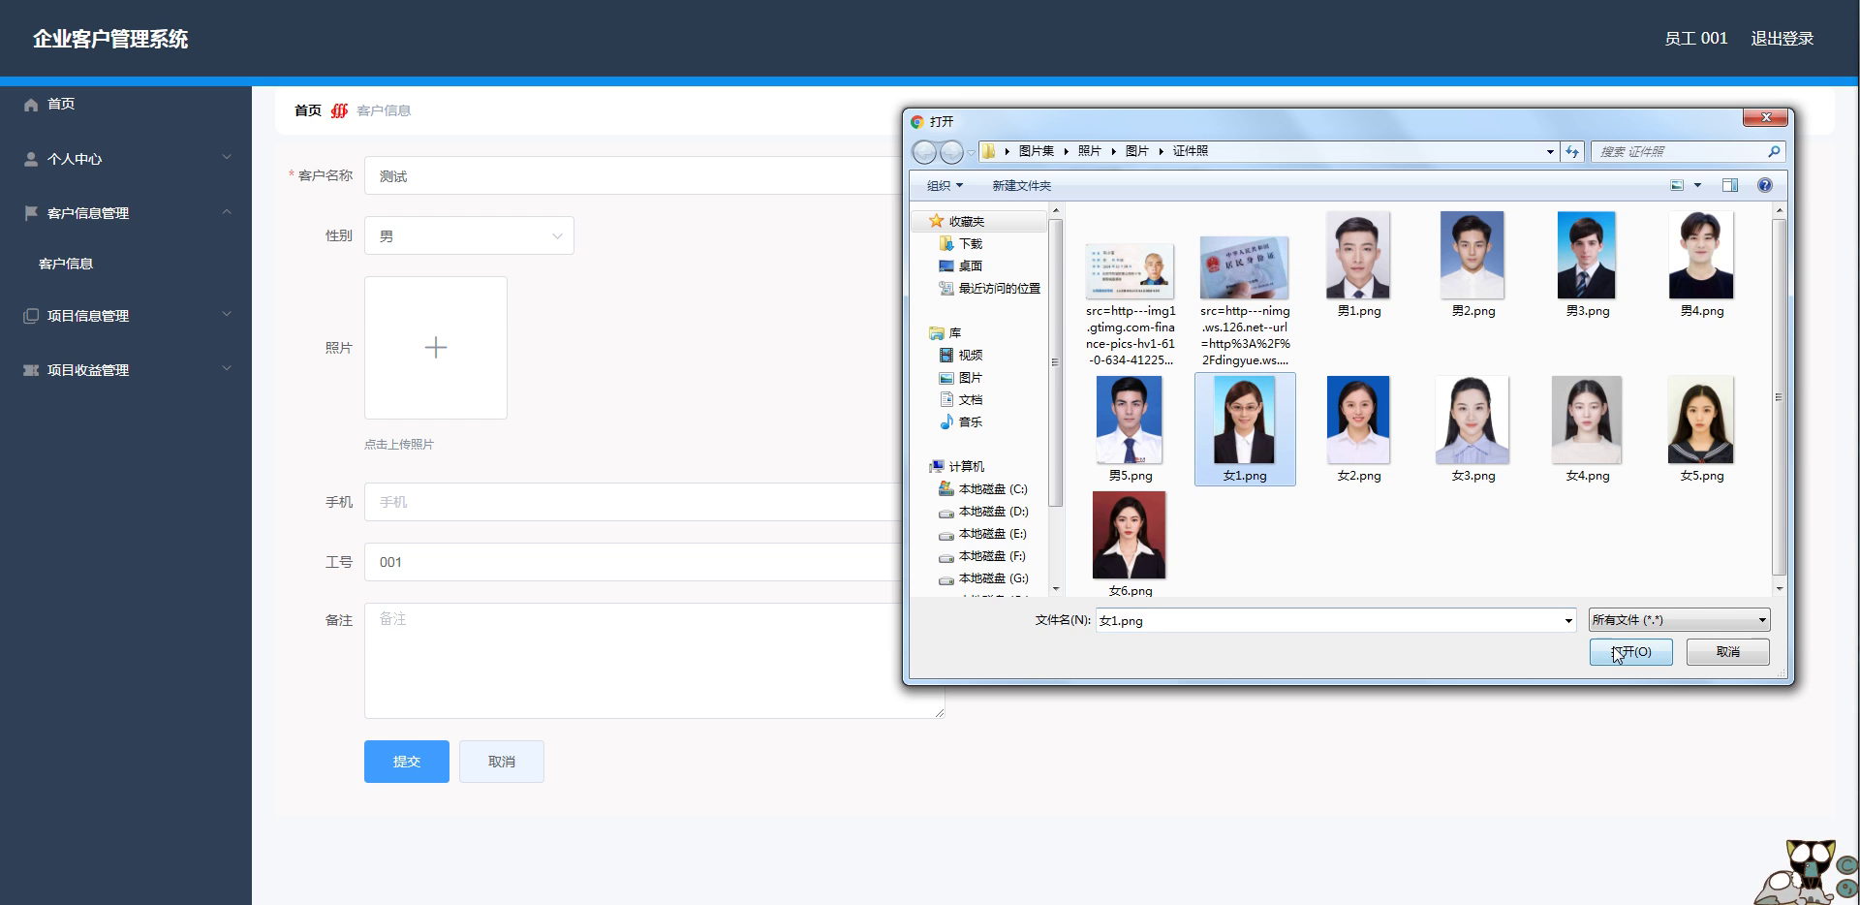Open the 组织 dropdown menu
1860x905 pixels.
pos(945,185)
